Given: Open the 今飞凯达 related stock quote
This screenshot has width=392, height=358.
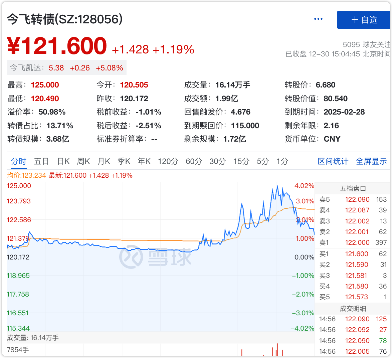Looking at the screenshot, I should click(66, 68).
